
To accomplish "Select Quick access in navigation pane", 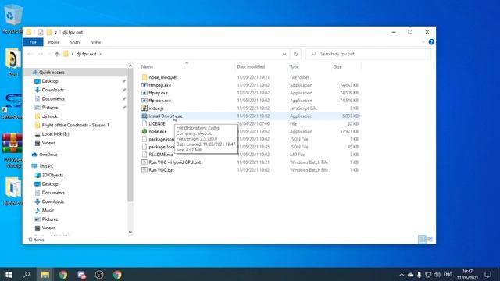I will [52, 73].
